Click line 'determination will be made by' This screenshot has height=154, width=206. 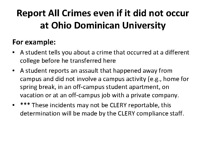102,114
